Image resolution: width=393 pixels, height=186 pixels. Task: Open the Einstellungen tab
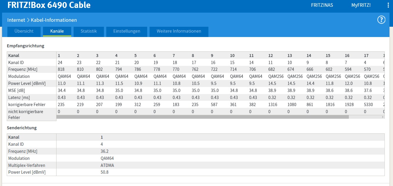(x=127, y=31)
